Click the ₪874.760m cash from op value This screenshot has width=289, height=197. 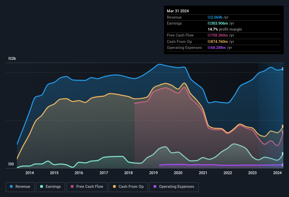tap(218, 42)
